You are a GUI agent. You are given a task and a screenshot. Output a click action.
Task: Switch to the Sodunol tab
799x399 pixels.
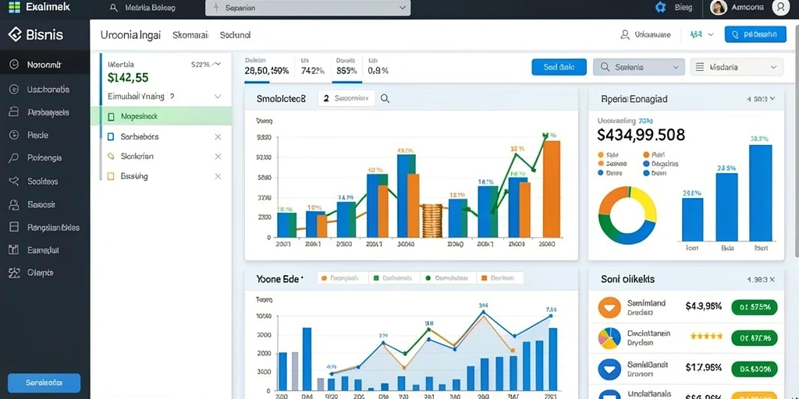click(235, 35)
